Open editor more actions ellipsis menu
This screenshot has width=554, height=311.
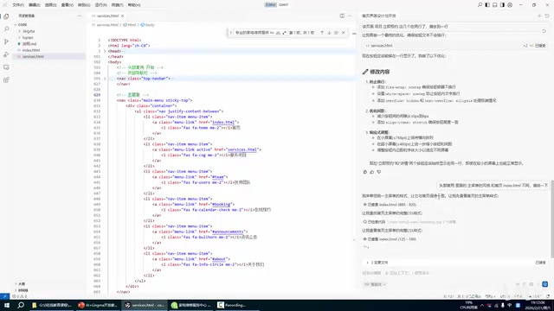click(x=350, y=16)
